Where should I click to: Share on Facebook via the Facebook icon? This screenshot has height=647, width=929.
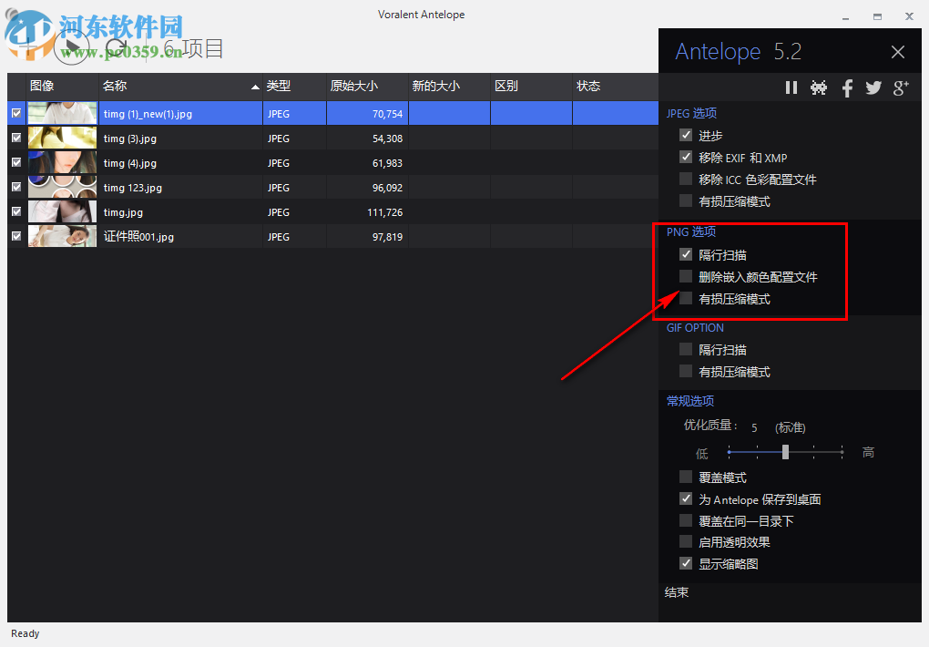pyautogui.click(x=846, y=87)
